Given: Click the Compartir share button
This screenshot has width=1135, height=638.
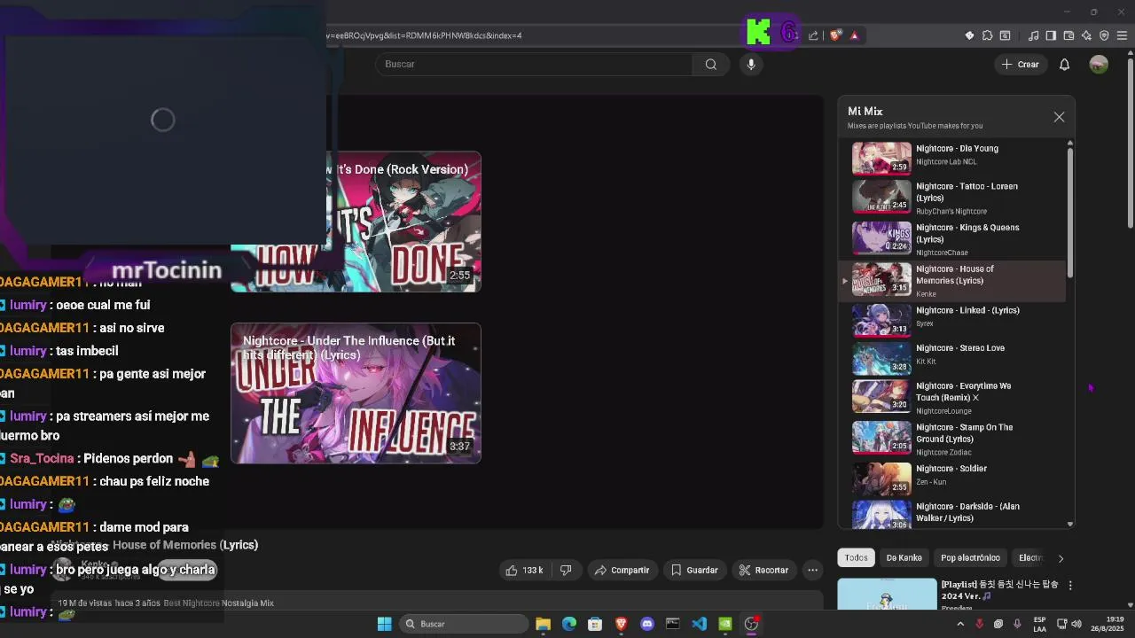Looking at the screenshot, I should tap(622, 570).
